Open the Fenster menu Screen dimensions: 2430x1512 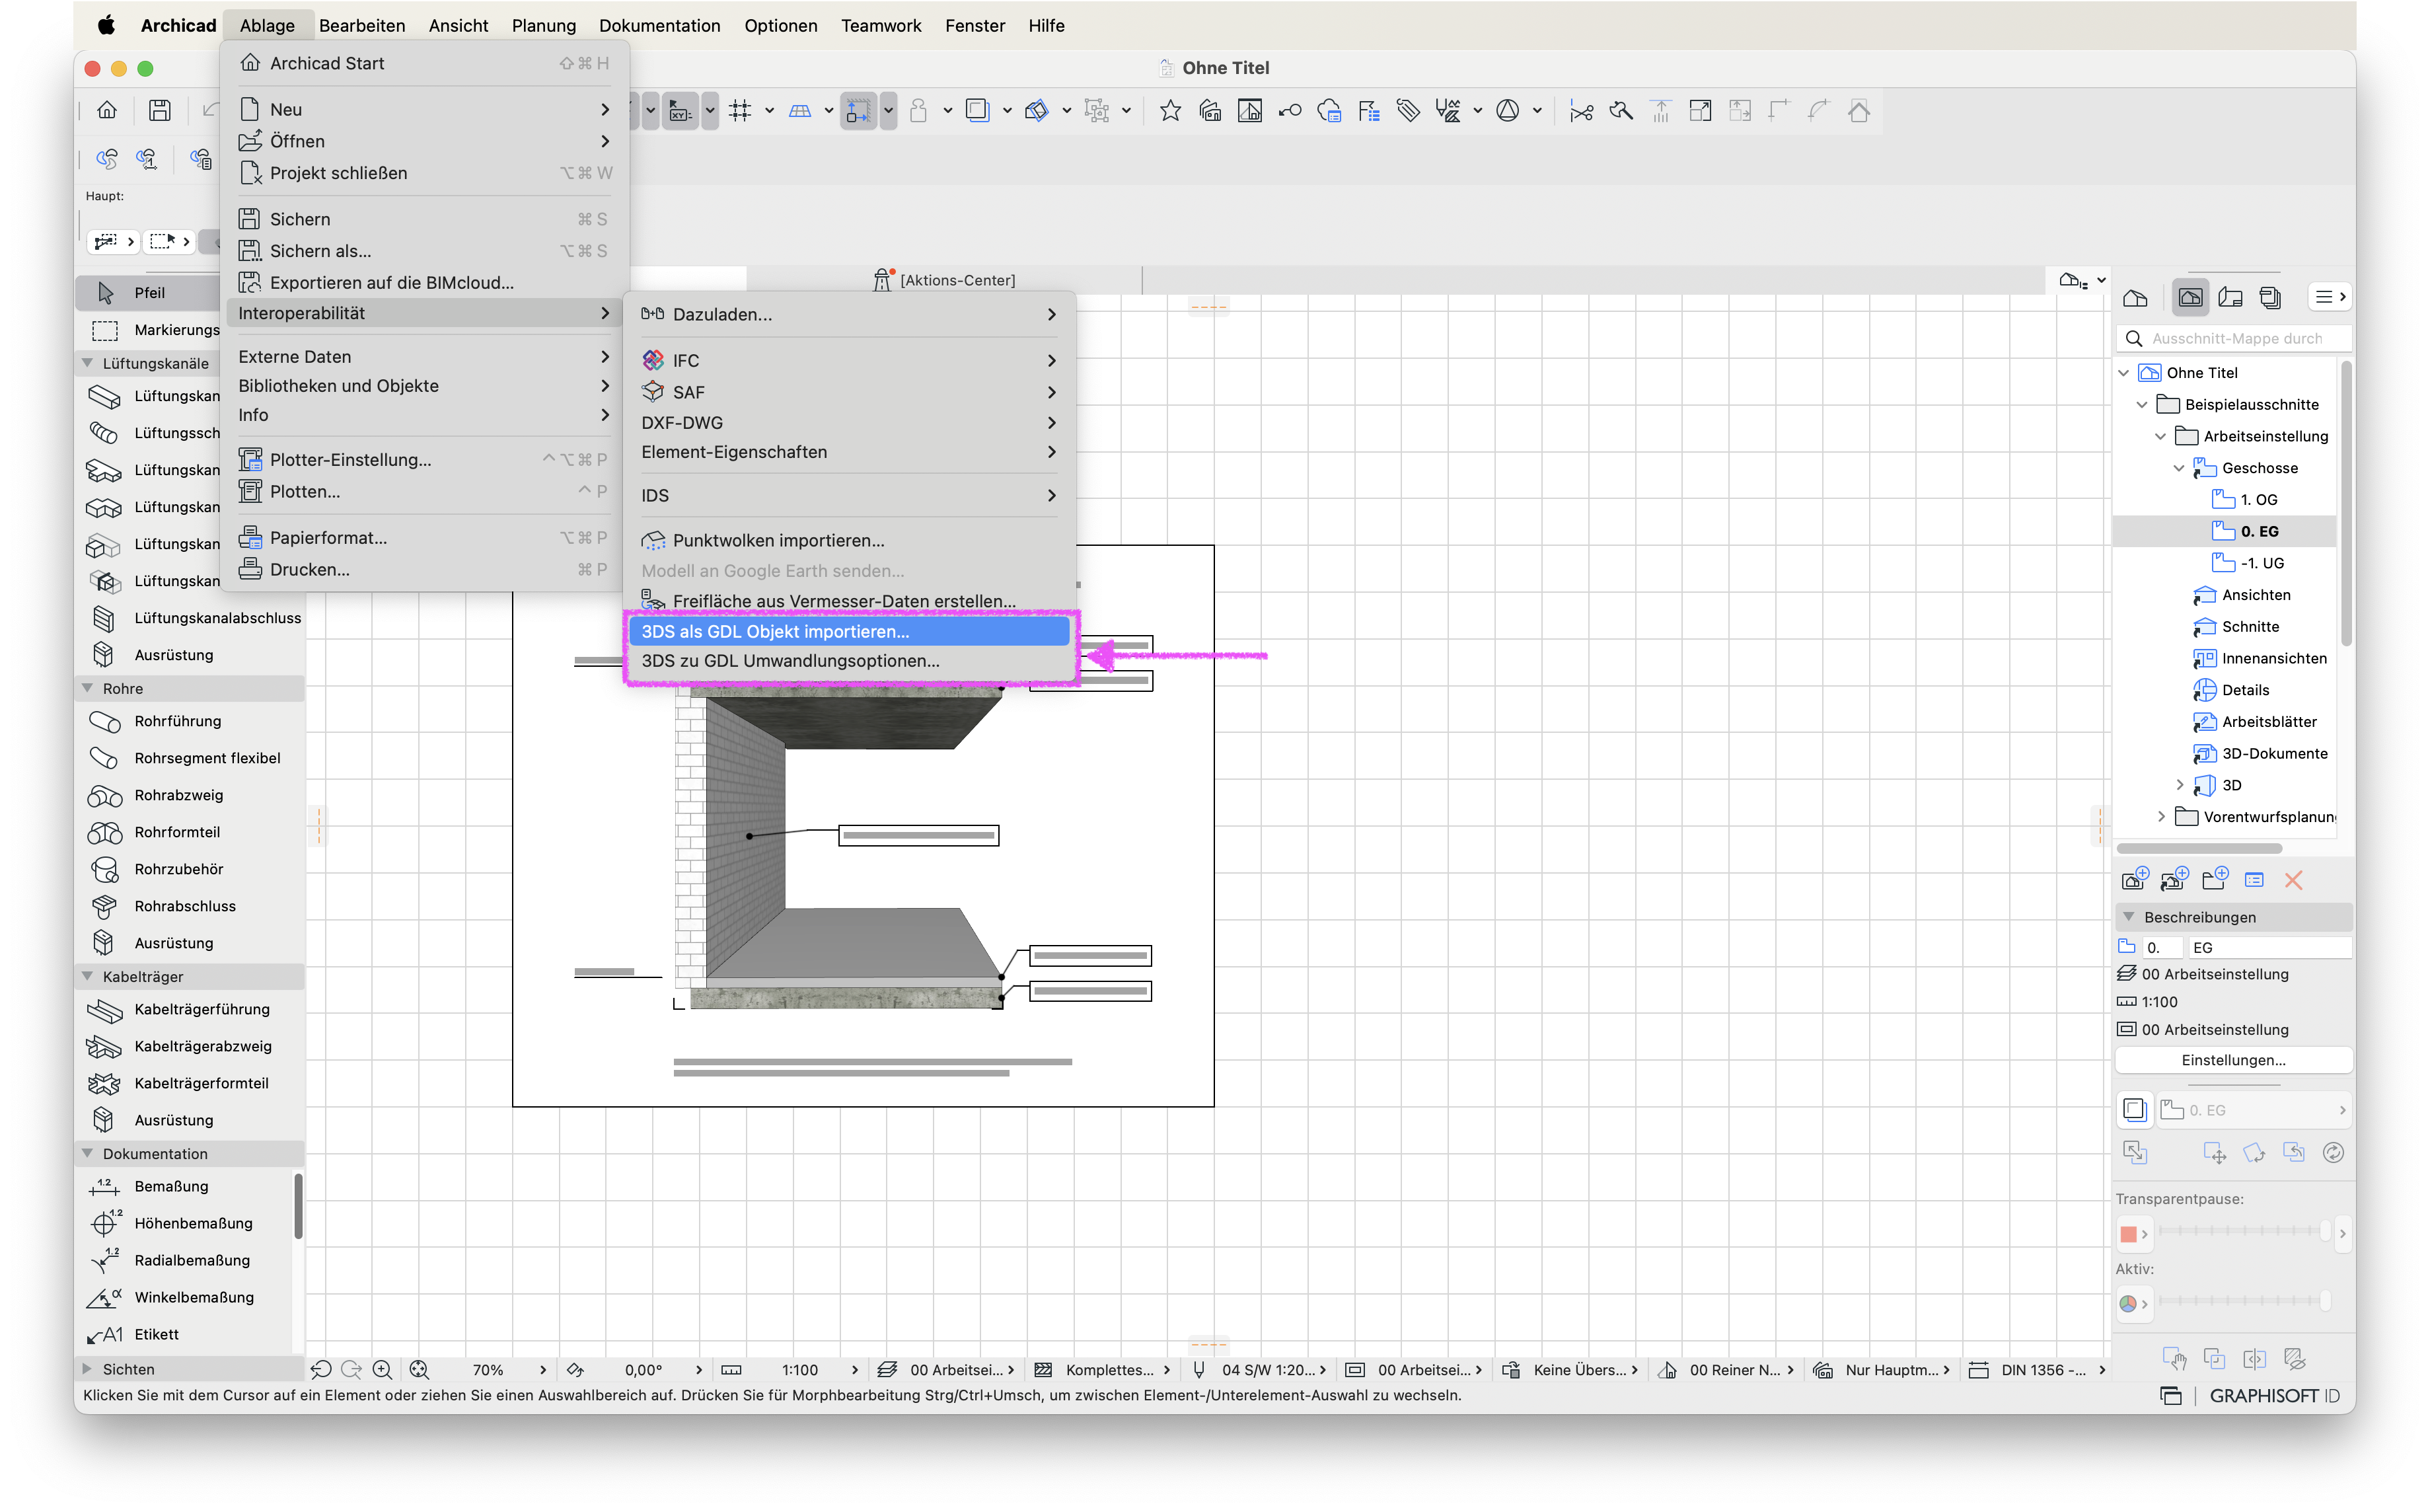pos(975,25)
